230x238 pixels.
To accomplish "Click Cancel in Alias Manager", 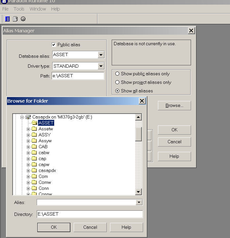I will 174,142.
